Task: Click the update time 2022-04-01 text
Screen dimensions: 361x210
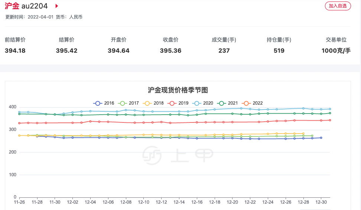Action: pyautogui.click(x=29, y=17)
